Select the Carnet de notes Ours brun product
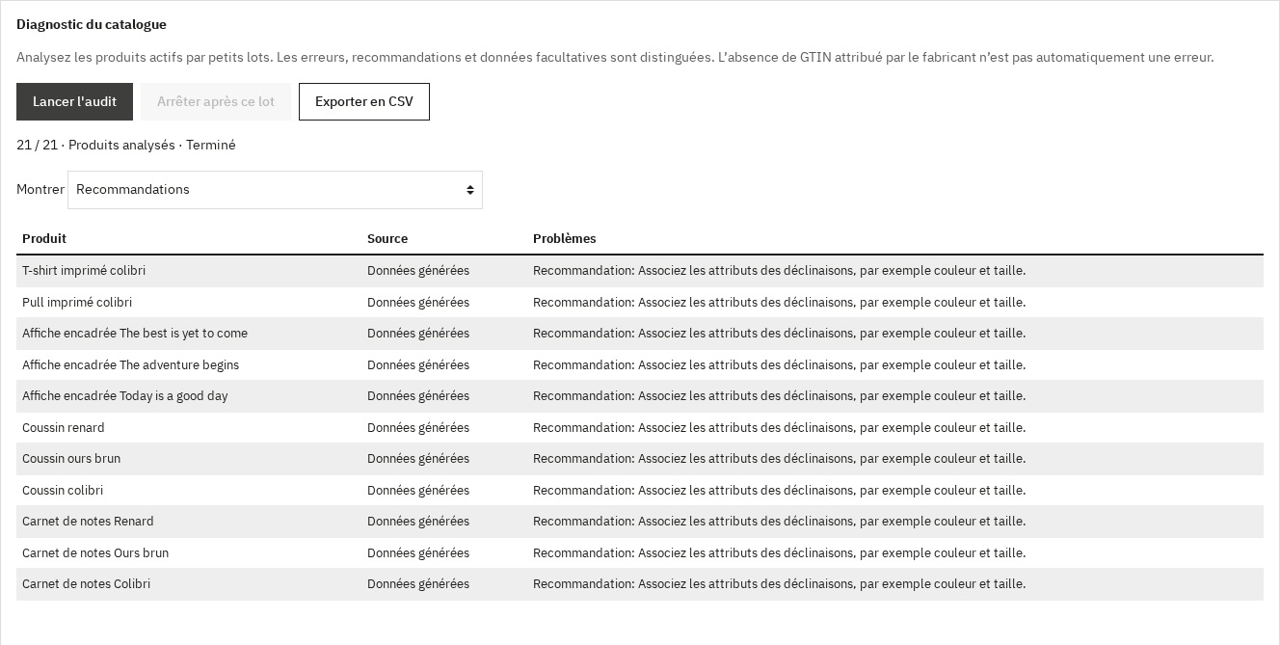The image size is (1280, 645). 95,553
